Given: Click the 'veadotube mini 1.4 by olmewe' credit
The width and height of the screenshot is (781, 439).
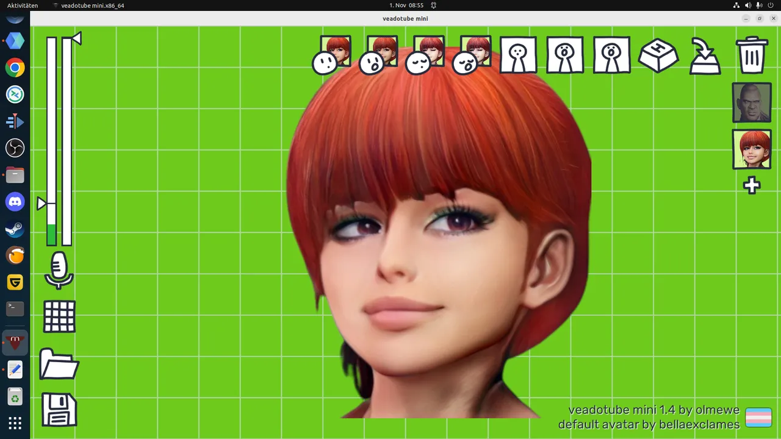Looking at the screenshot, I should (x=653, y=410).
